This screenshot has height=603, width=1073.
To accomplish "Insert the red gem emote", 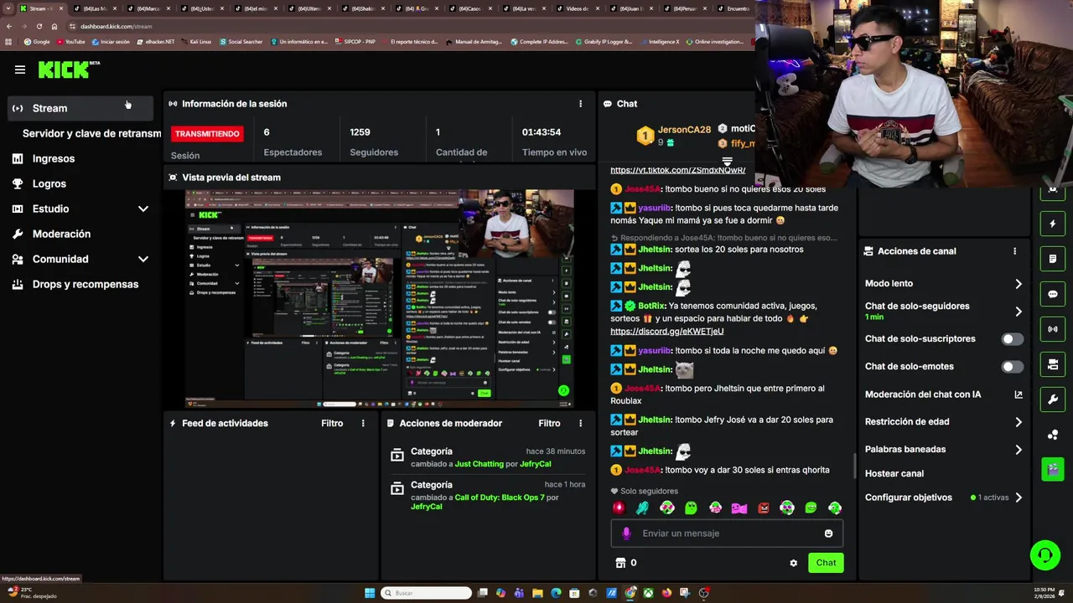I will [x=619, y=508].
